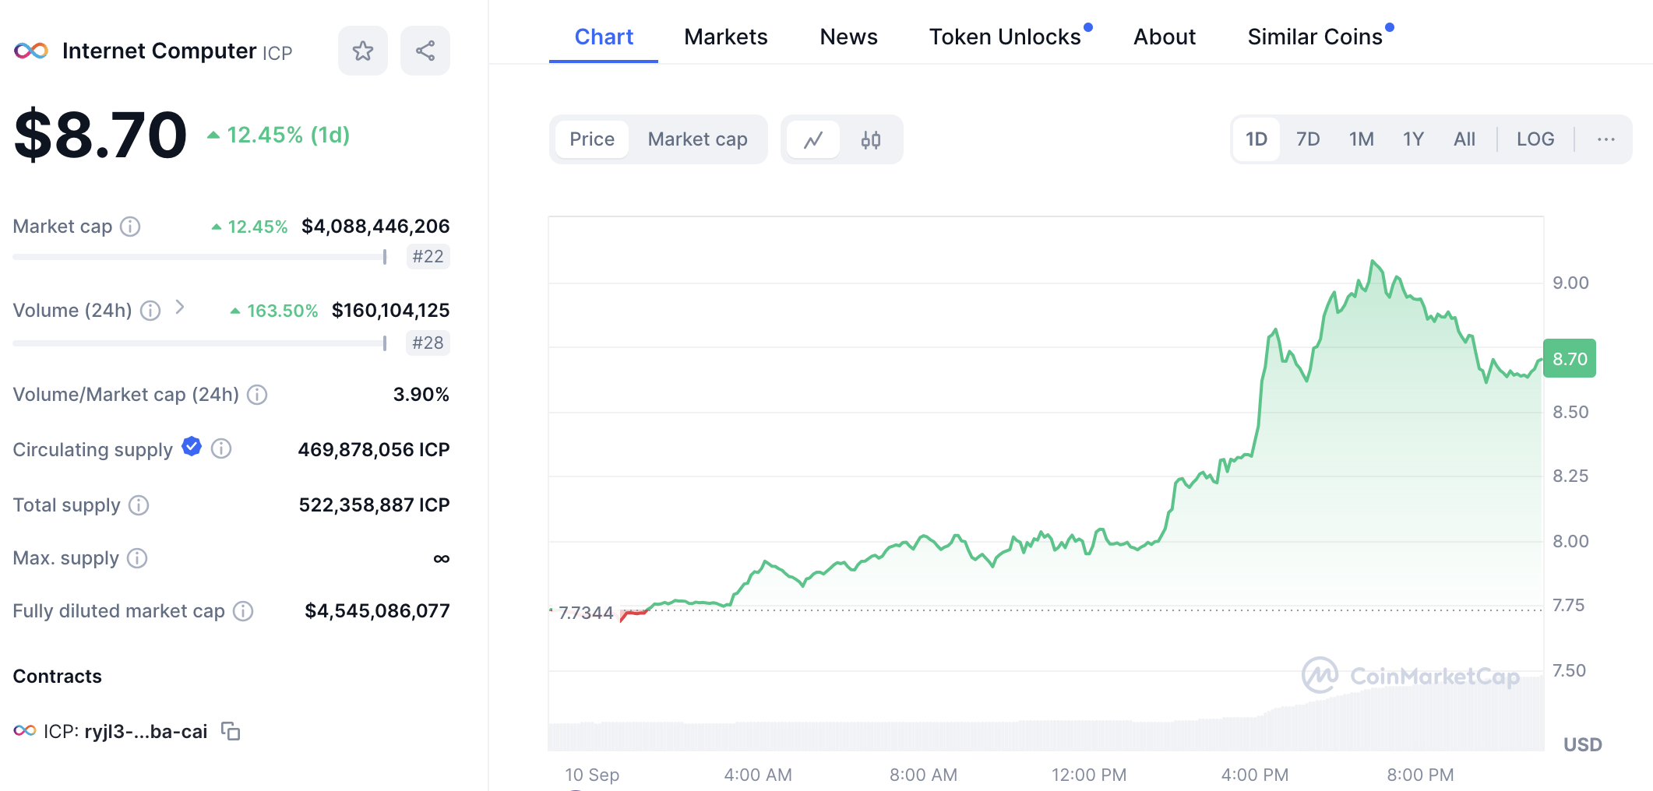1653x791 pixels.
Task: Open Max. supply info icon
Action: click(x=137, y=558)
